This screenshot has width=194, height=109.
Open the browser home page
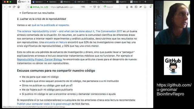(x=18, y=7)
